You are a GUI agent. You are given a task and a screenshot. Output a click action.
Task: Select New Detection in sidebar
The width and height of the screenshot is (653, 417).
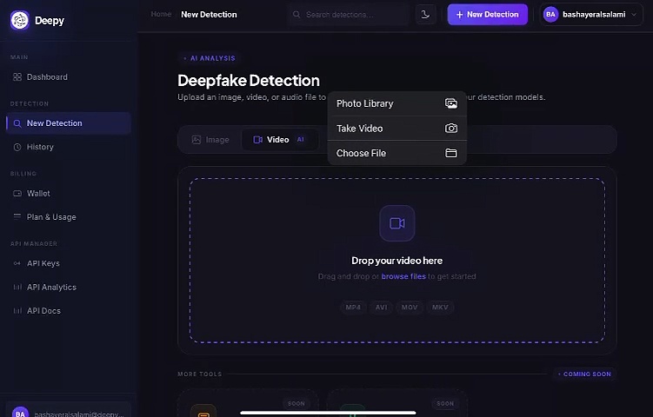[69, 123]
